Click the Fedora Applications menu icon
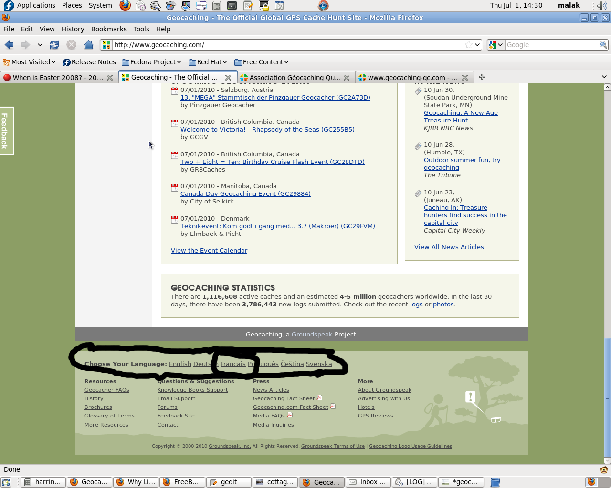 (9, 6)
